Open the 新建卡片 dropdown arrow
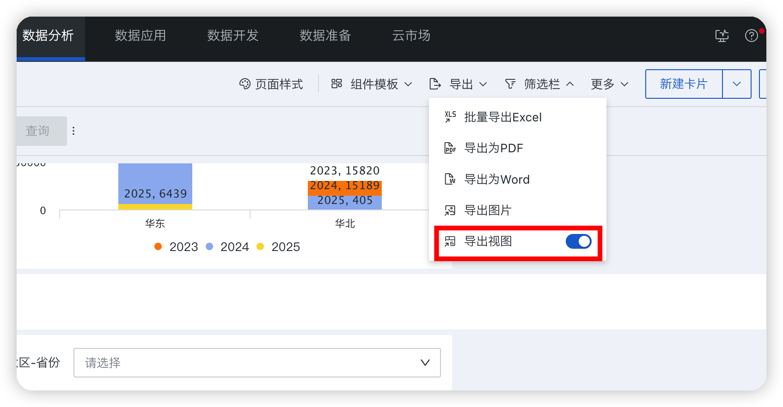The image size is (783, 407). coord(737,84)
